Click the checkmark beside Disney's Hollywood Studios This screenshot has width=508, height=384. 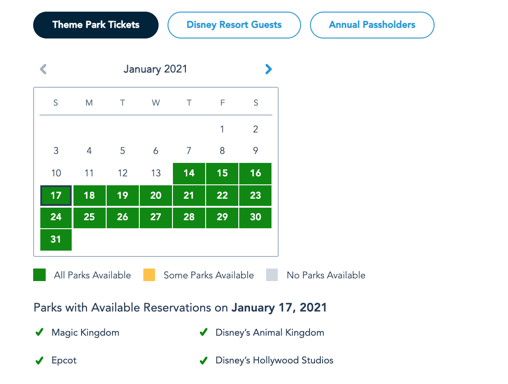pyautogui.click(x=203, y=360)
